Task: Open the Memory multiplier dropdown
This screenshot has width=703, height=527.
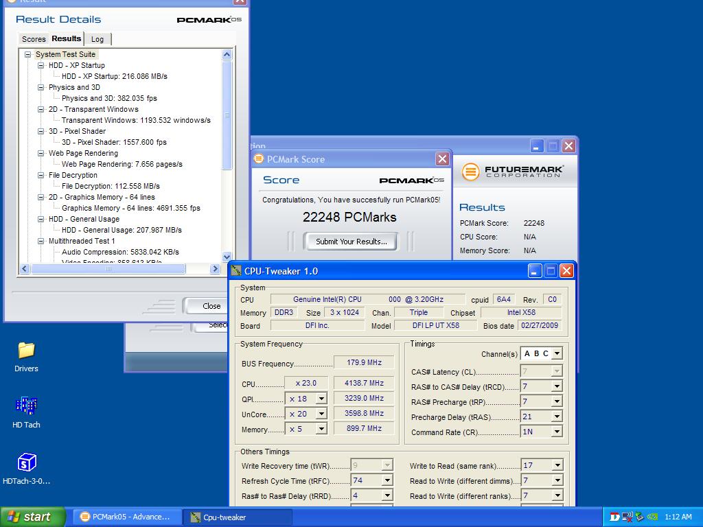Action: [x=321, y=429]
